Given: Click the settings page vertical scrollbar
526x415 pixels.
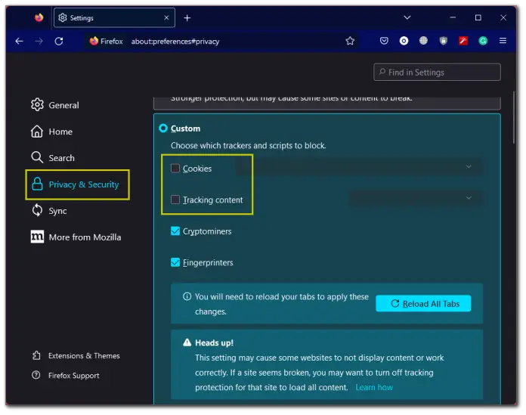Looking at the screenshot, I should pyautogui.click(x=513, y=117).
